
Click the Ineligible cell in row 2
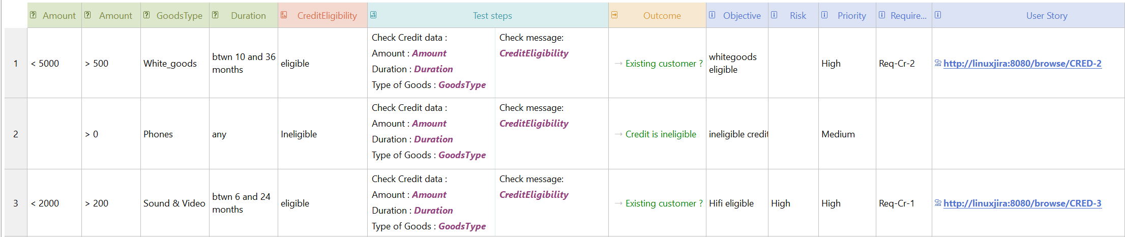click(299, 134)
